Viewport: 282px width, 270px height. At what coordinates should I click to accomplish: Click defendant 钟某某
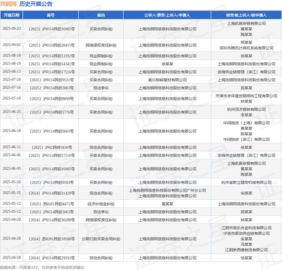(246, 220)
